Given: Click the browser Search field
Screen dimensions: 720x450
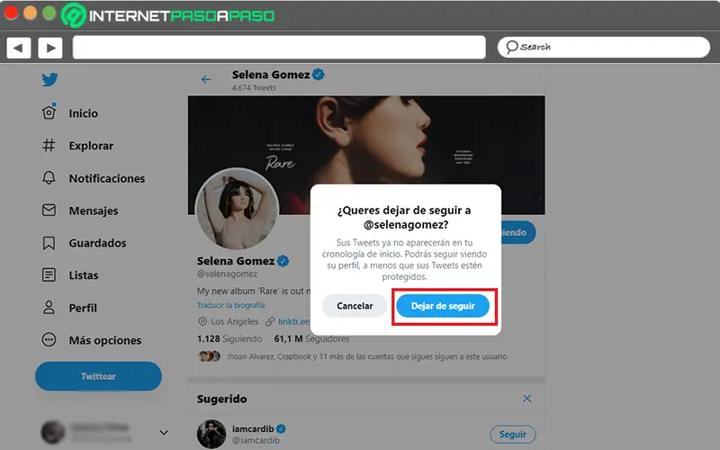Looking at the screenshot, I should pyautogui.click(x=605, y=47).
